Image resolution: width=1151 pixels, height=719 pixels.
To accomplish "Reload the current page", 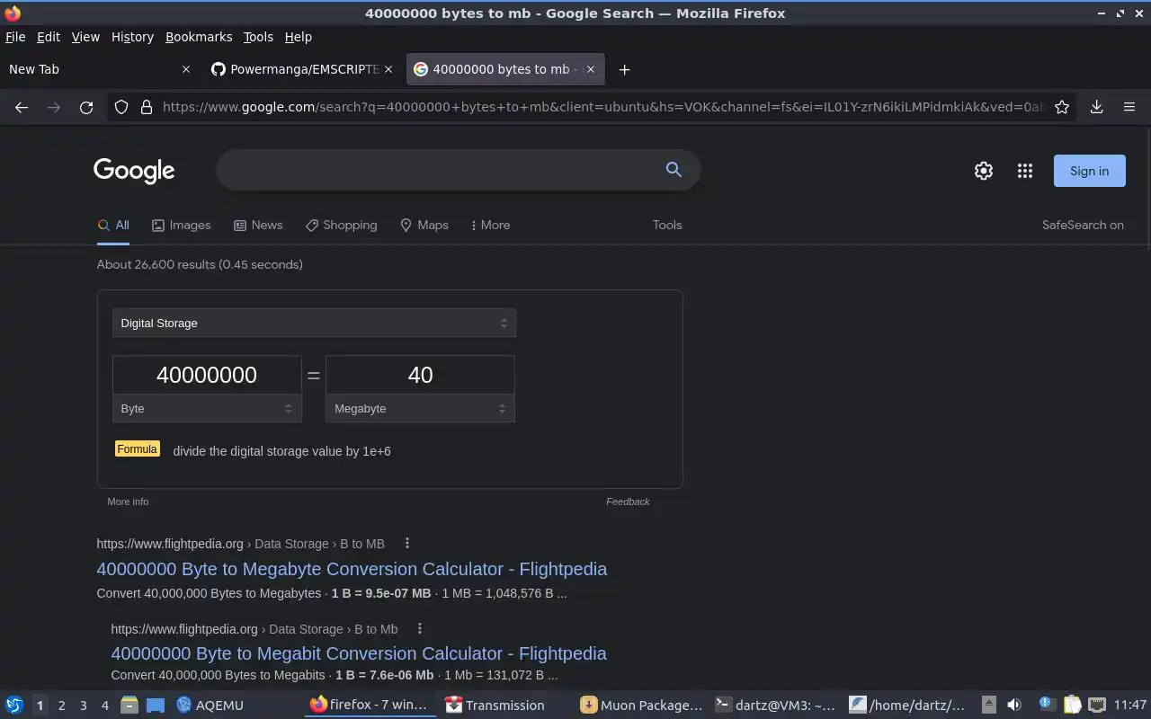I will pos(86,107).
